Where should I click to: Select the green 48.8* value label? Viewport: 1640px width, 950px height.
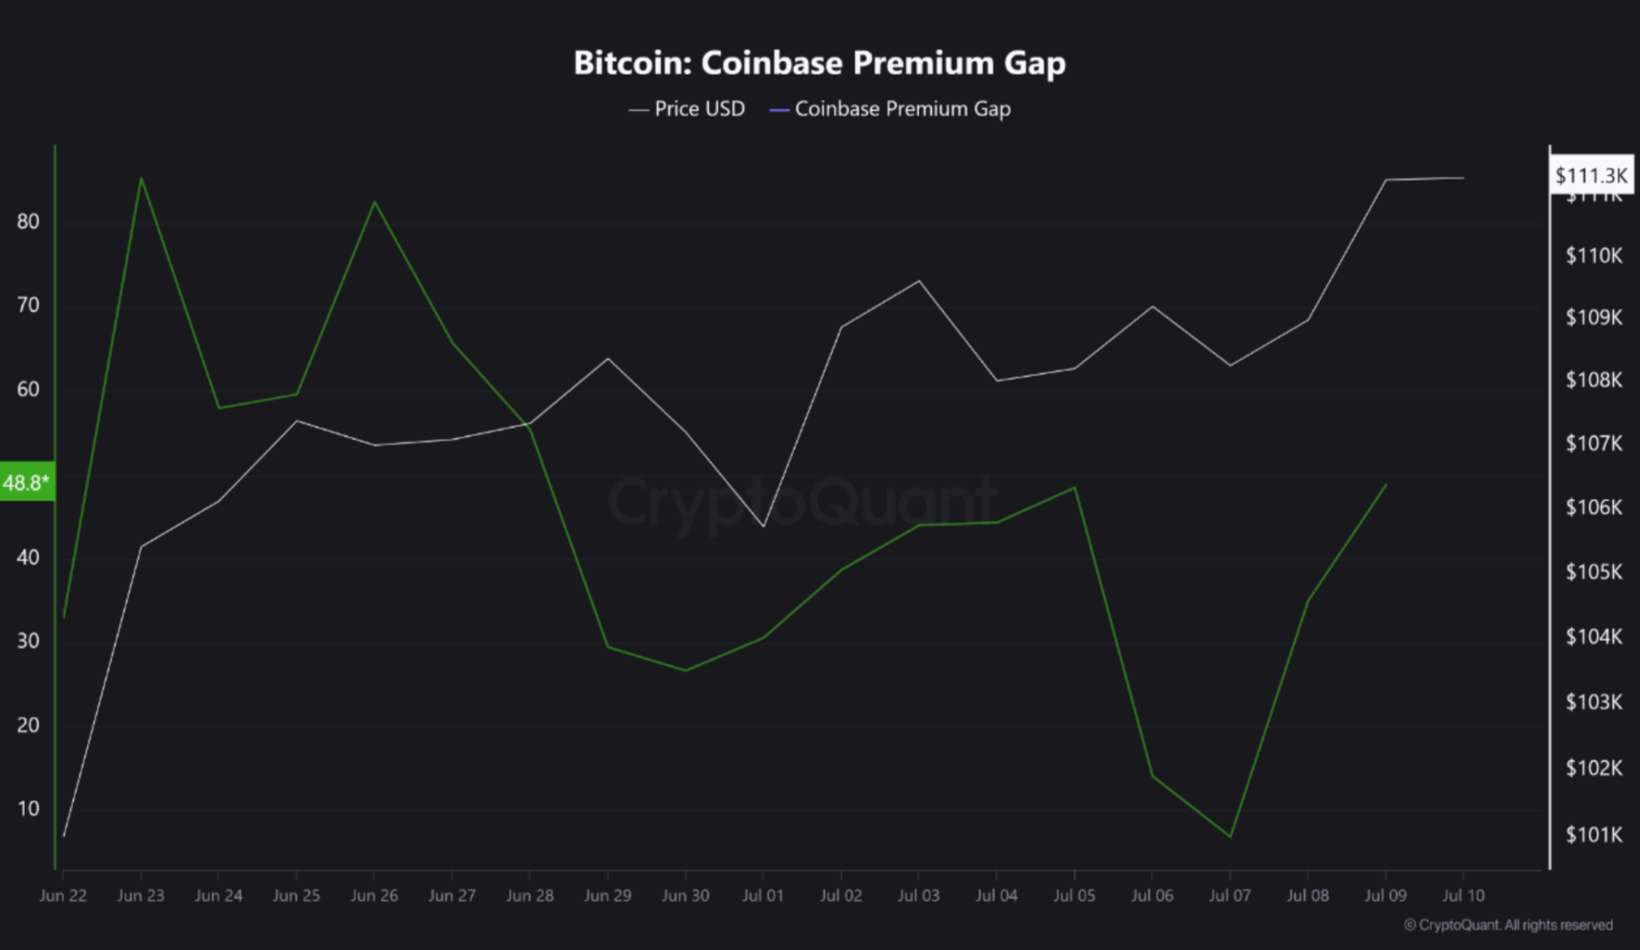pos(27,482)
